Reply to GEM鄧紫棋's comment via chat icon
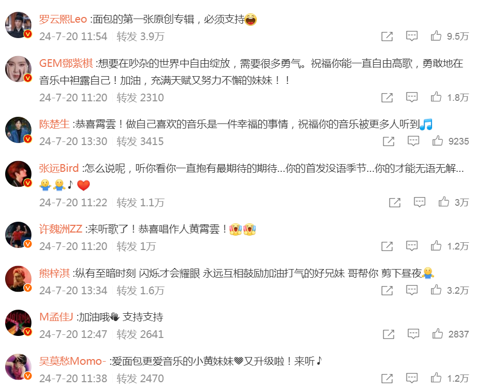 click(412, 97)
